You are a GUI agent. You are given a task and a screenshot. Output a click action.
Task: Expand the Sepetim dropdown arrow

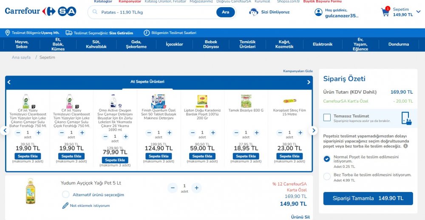[x=419, y=11]
